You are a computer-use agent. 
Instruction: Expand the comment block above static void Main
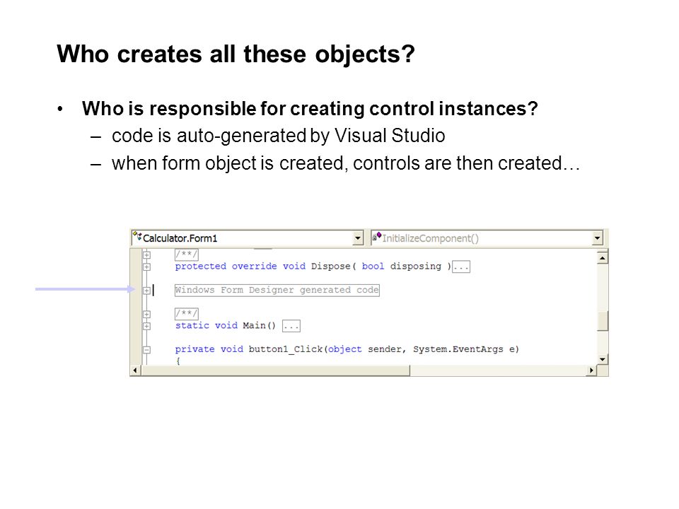[x=147, y=314]
